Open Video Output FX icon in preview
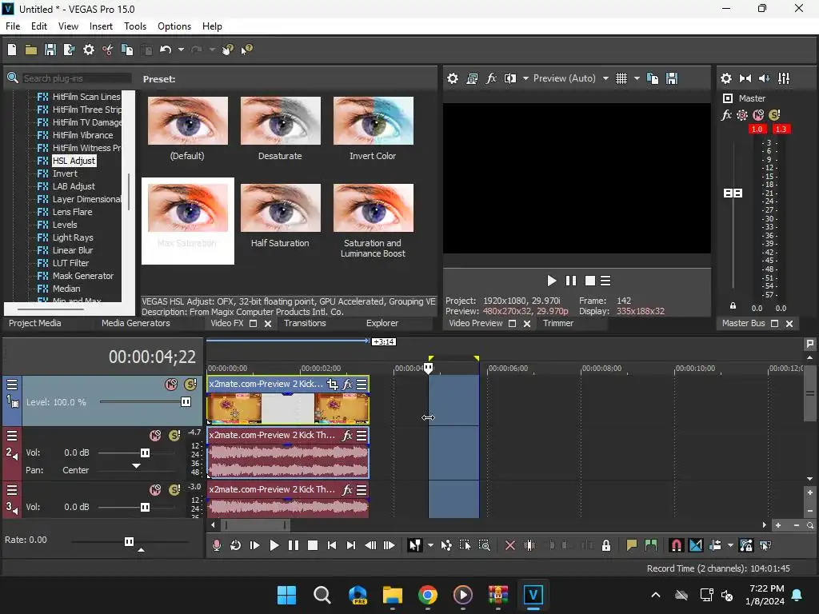The height and width of the screenshot is (614, 819). [x=491, y=78]
